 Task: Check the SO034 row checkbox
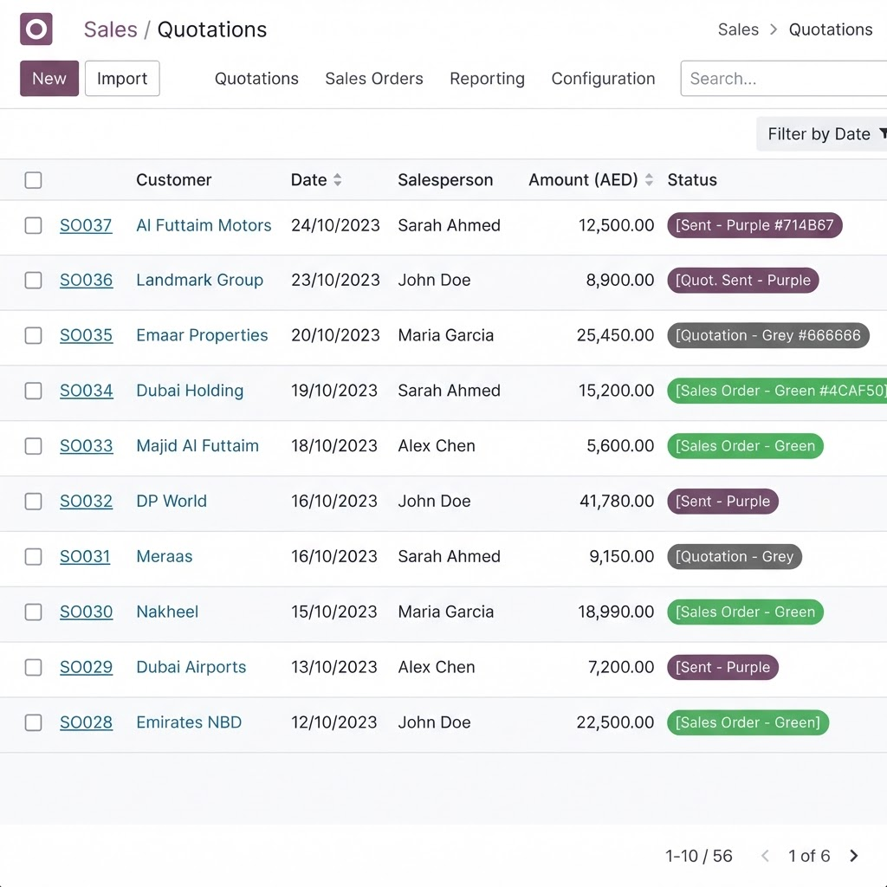[x=34, y=391]
